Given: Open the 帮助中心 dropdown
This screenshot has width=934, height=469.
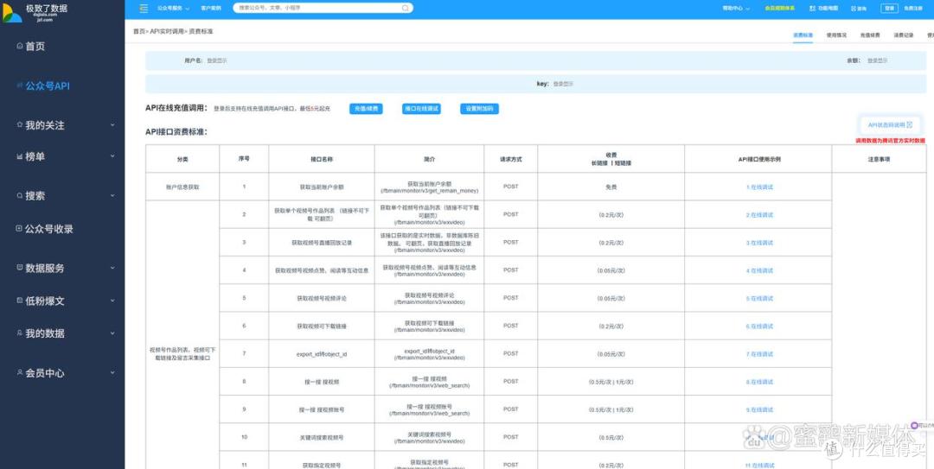Looking at the screenshot, I should pos(736,9).
